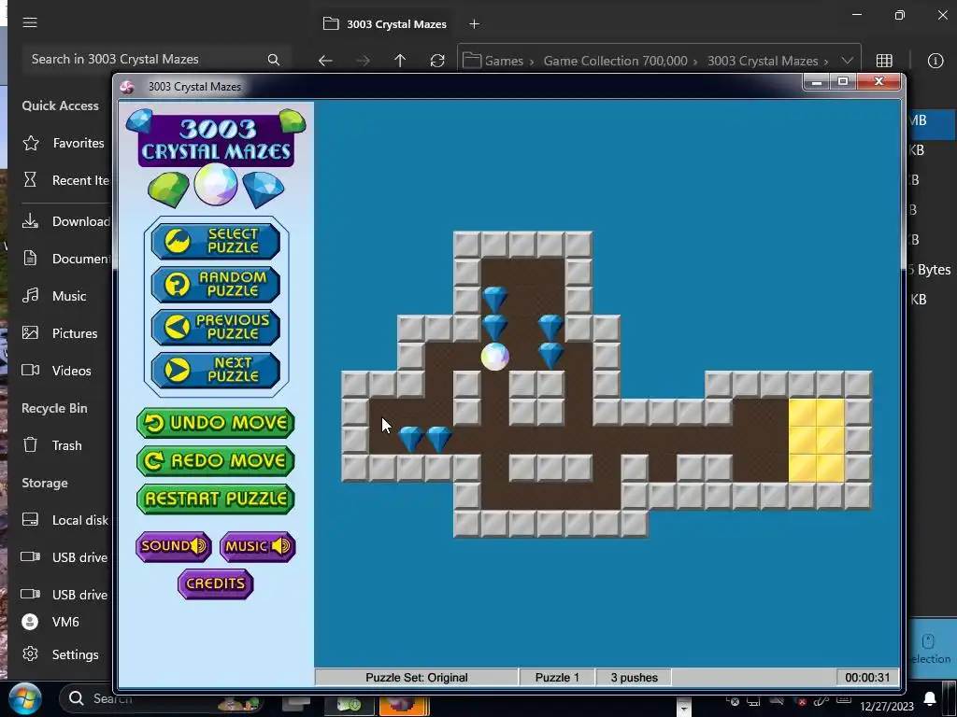Click the 12/27/2023 taskbar date

[x=887, y=706]
